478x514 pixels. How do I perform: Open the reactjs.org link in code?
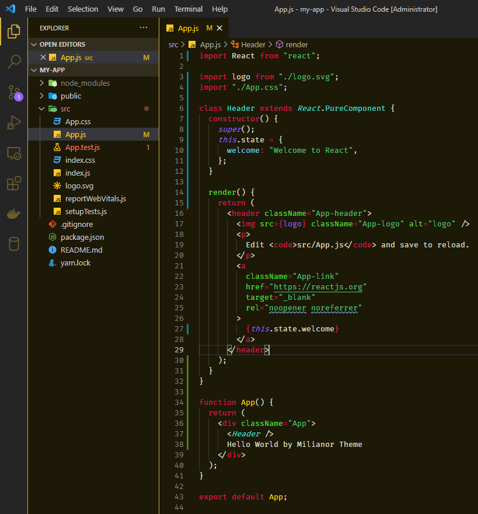(x=318, y=287)
